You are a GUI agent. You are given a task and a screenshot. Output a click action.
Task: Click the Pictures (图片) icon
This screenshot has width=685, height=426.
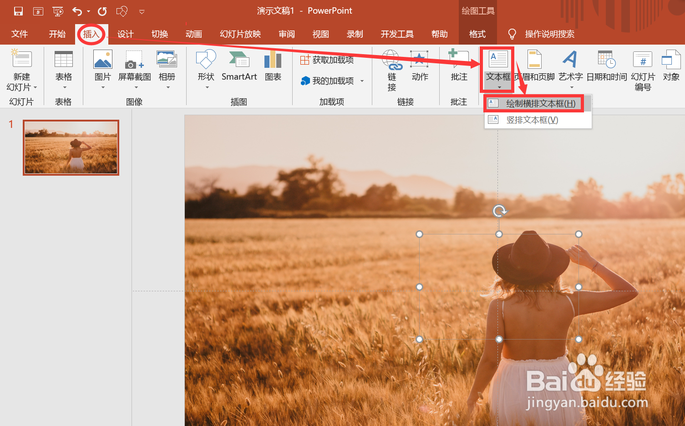(103, 59)
